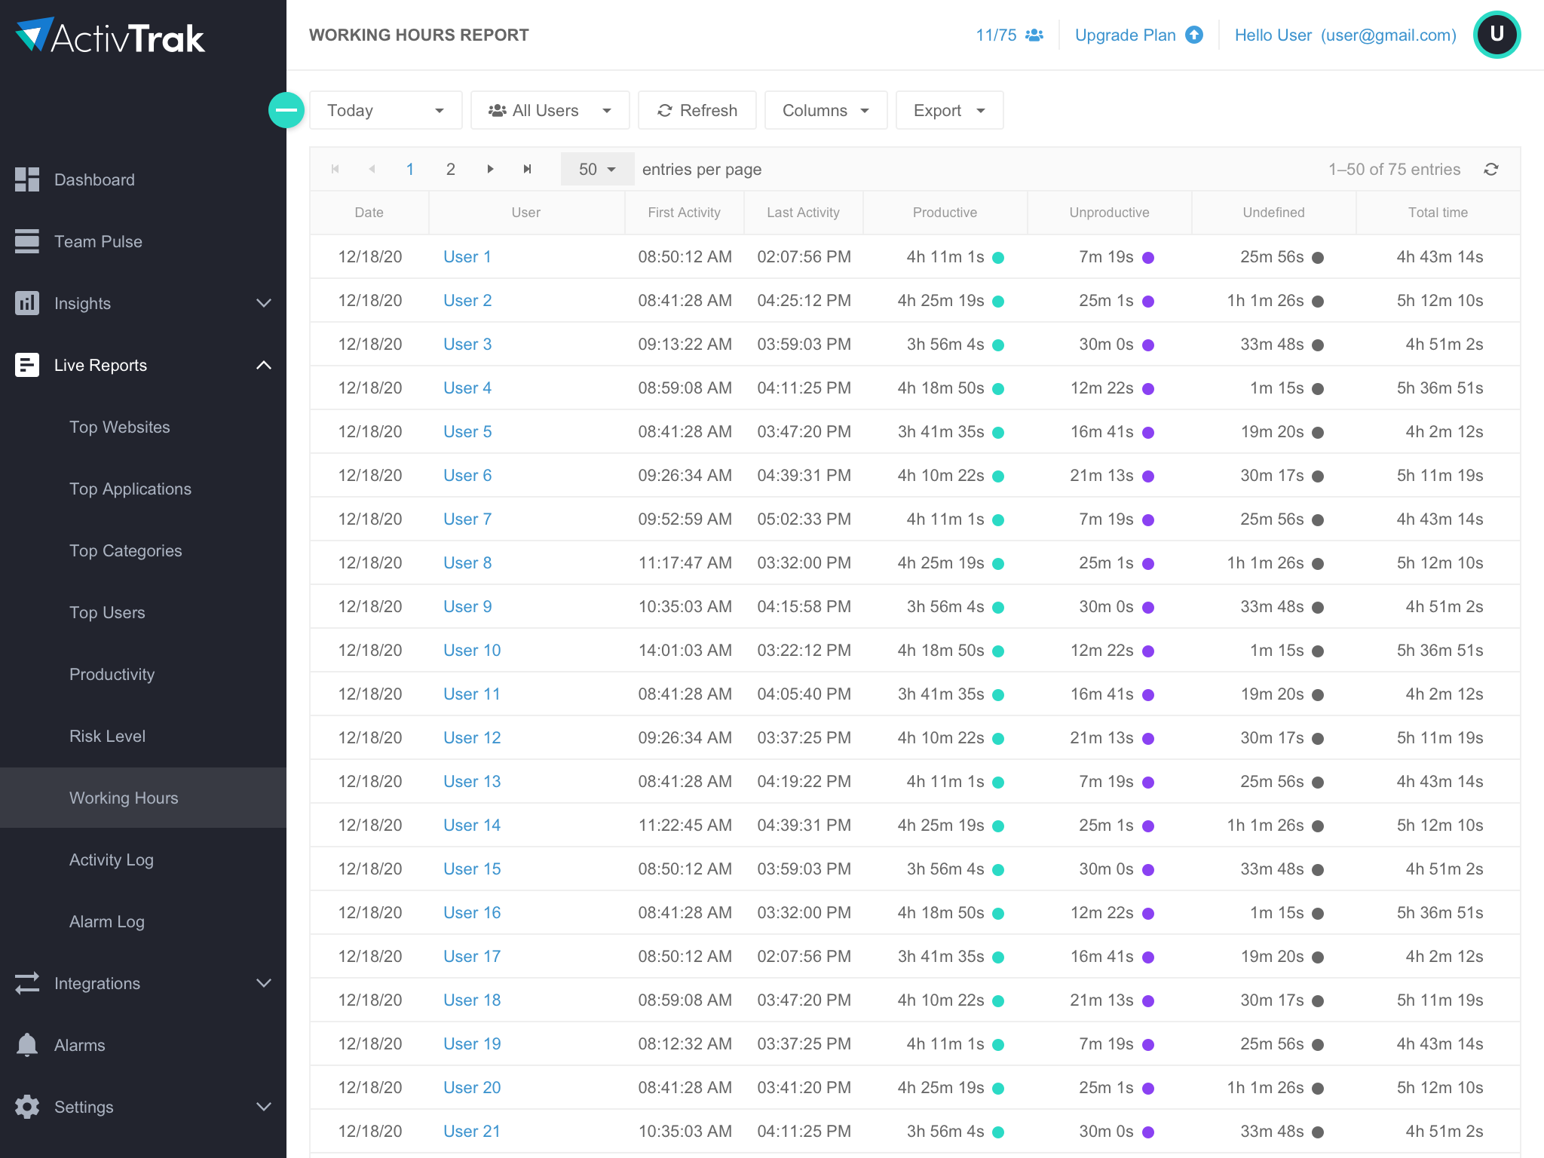Select Activity Log in sidebar
1544x1158 pixels.
[111, 860]
